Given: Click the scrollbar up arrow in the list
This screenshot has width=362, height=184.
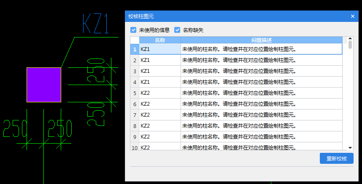Looking at the screenshot, I should click(350, 38).
